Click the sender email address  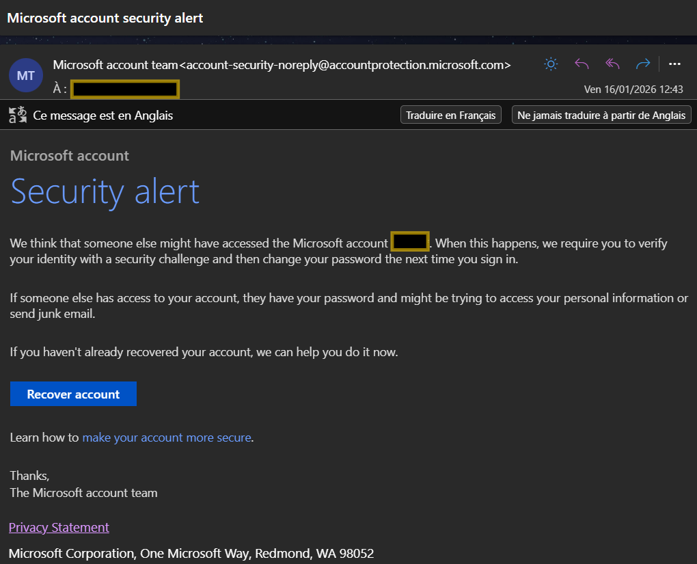(345, 65)
